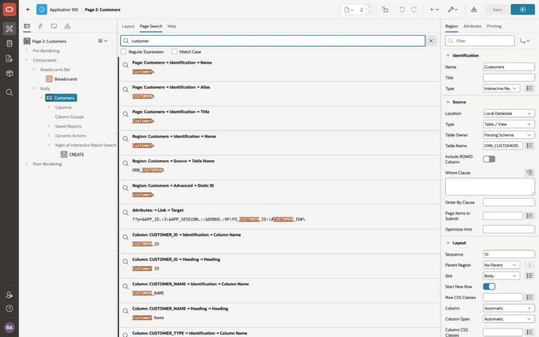Click the Save button
The image size is (539, 337).
tap(497, 9)
